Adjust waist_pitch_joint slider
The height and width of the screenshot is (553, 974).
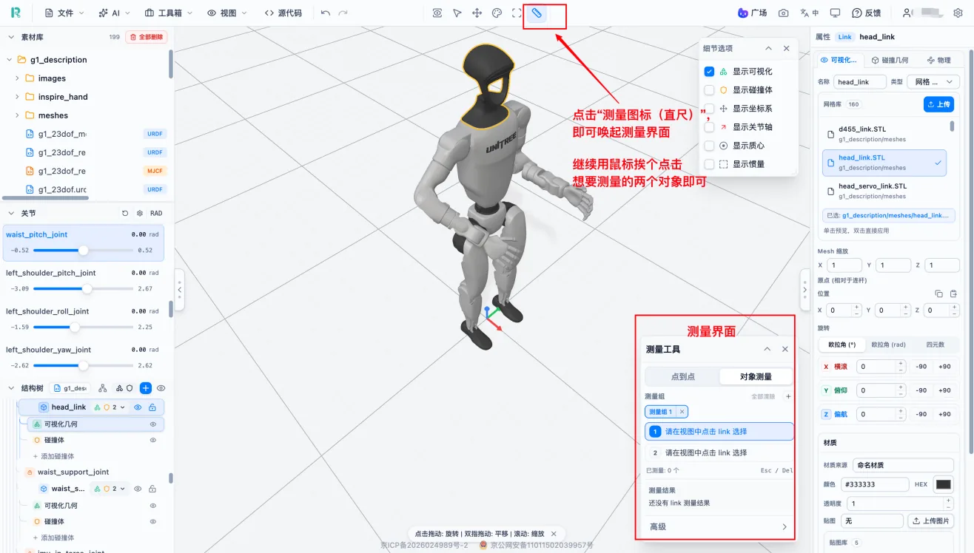tap(84, 251)
